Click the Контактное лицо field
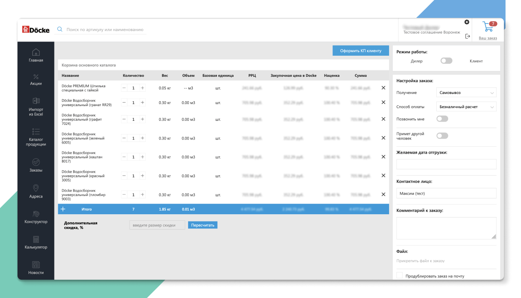This screenshot has width=521, height=298. click(447, 194)
